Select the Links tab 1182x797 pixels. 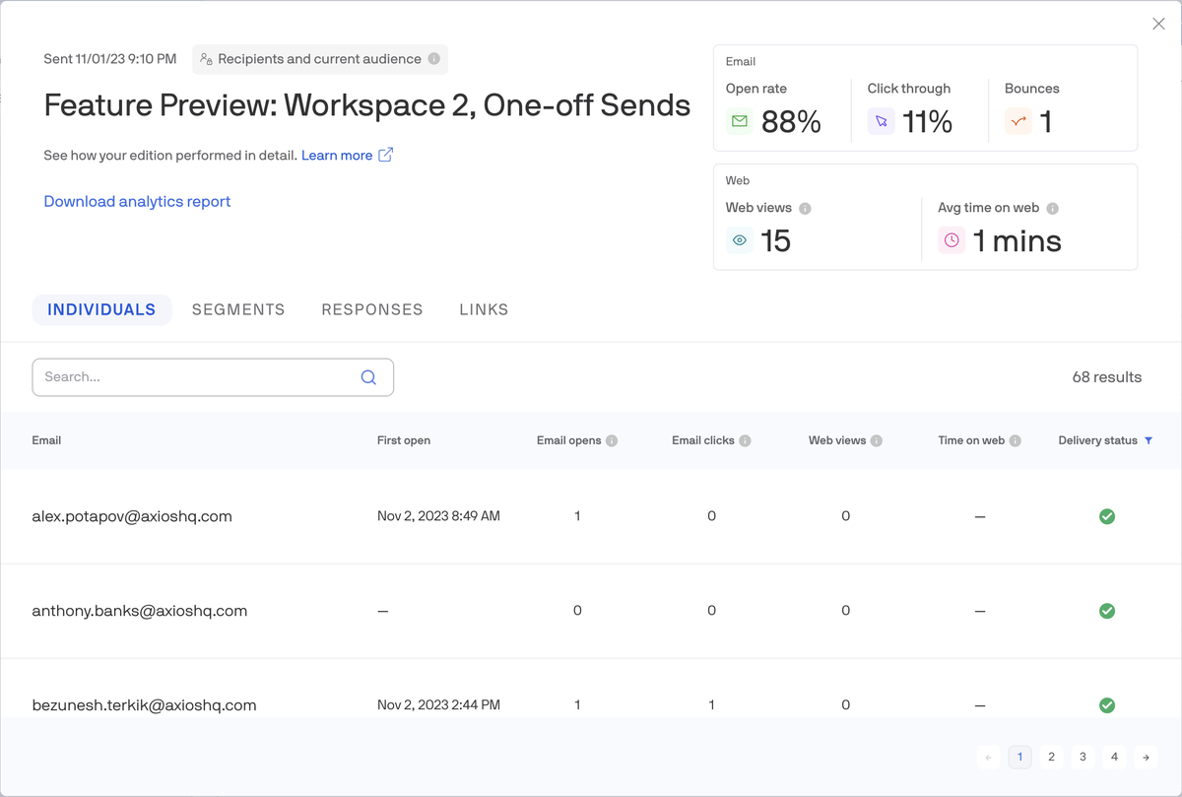(x=484, y=309)
